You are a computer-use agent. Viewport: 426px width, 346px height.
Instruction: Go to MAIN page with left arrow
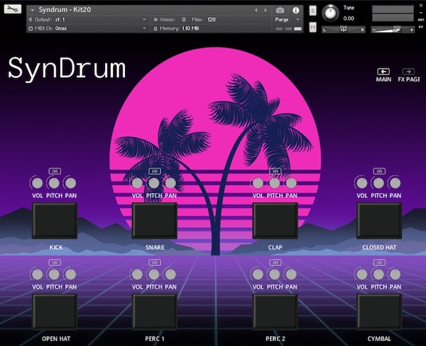click(x=383, y=71)
